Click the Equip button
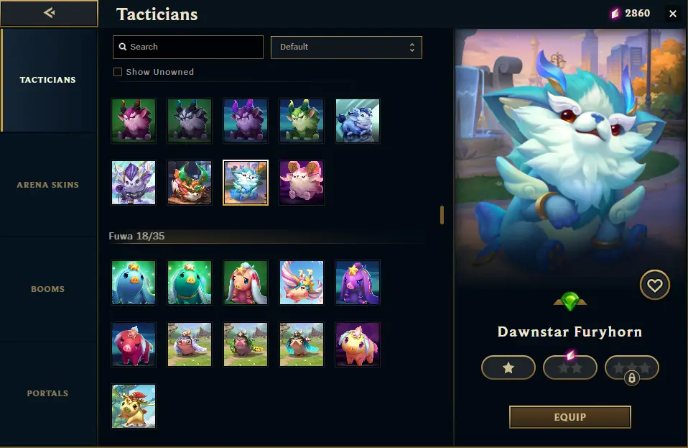The height and width of the screenshot is (448, 688). coord(570,417)
